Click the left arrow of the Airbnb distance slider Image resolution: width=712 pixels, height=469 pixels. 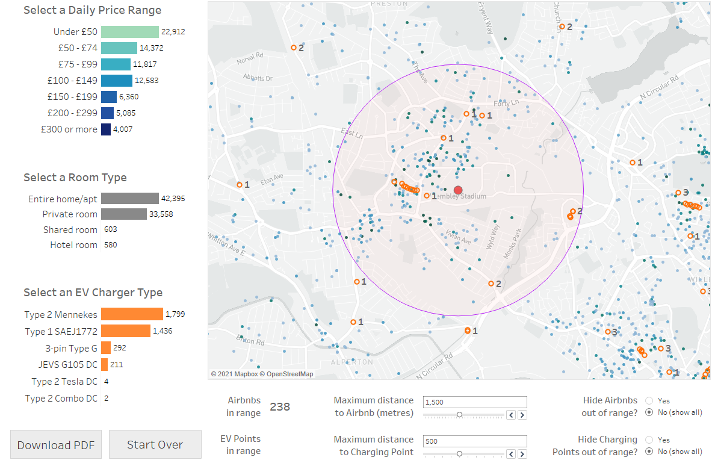[x=511, y=415]
